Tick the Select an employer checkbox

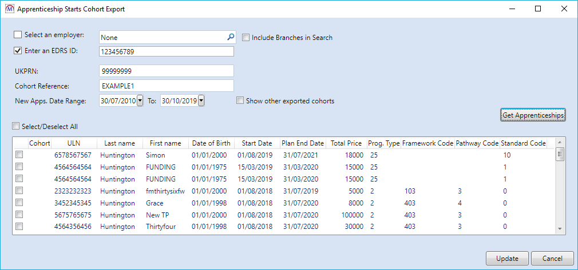[18, 35]
